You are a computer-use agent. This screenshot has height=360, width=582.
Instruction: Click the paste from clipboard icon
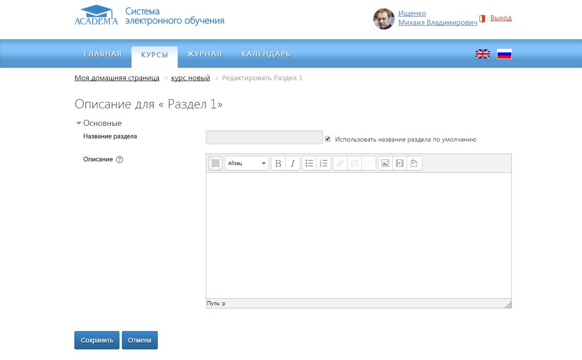point(414,163)
